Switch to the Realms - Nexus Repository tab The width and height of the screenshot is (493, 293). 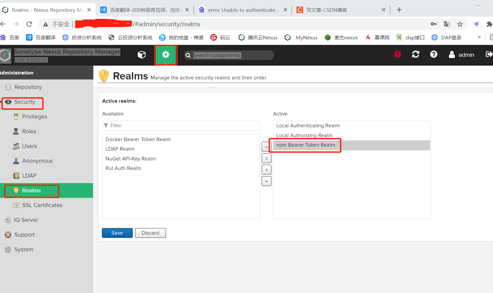pos(47,10)
